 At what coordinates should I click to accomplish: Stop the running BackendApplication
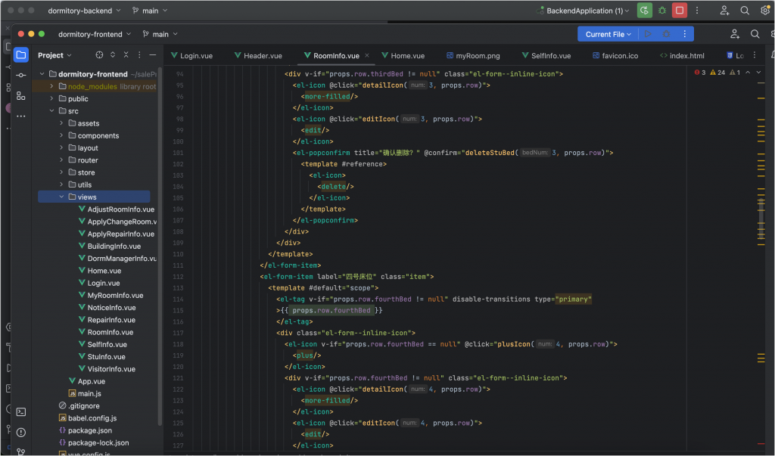[x=680, y=11]
